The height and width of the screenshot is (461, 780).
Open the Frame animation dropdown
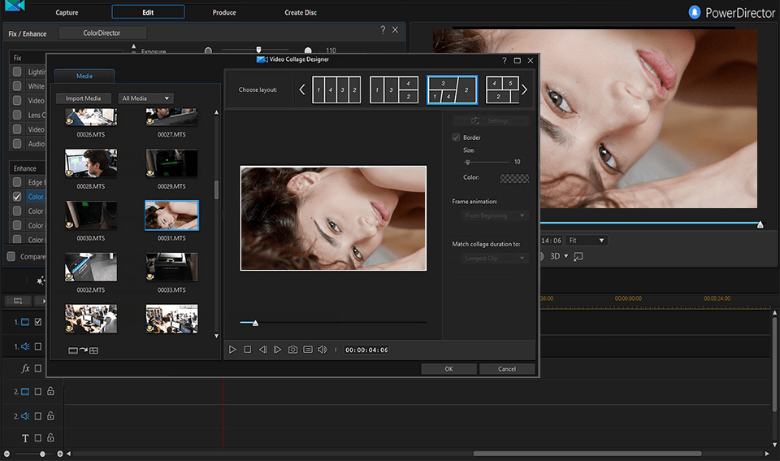[496, 215]
